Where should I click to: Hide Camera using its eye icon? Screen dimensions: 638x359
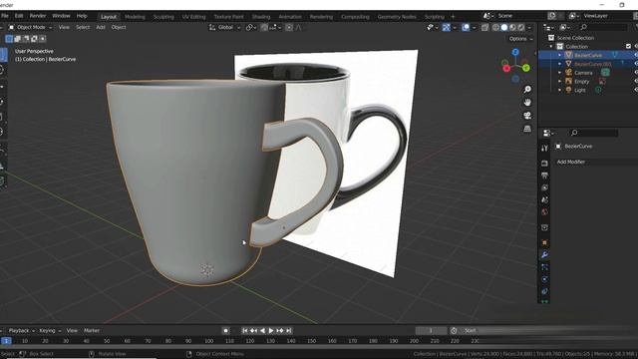click(x=636, y=73)
